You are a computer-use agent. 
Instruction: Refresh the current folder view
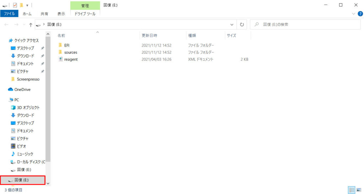pyautogui.click(x=242, y=25)
